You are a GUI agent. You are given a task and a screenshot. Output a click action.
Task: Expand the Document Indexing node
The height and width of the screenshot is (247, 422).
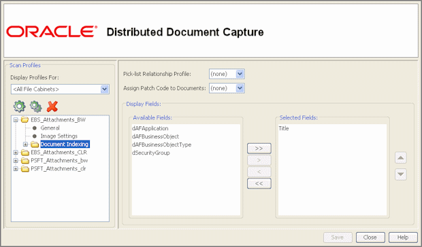point(25,145)
